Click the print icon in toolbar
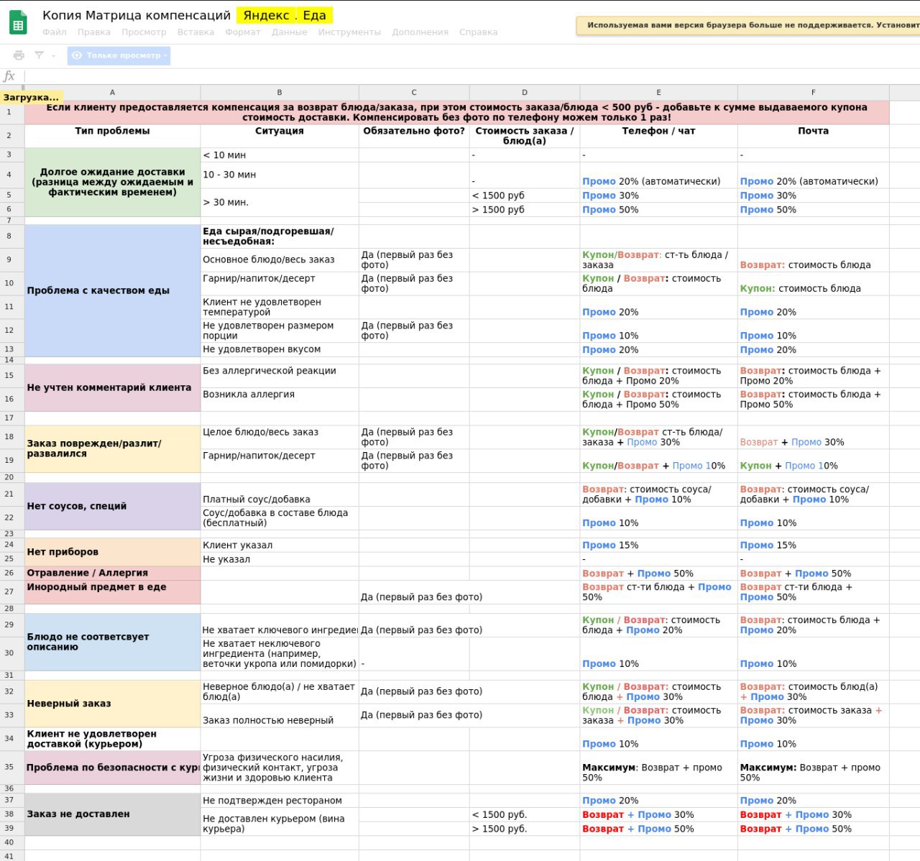This screenshot has width=920, height=861. pos(19,55)
